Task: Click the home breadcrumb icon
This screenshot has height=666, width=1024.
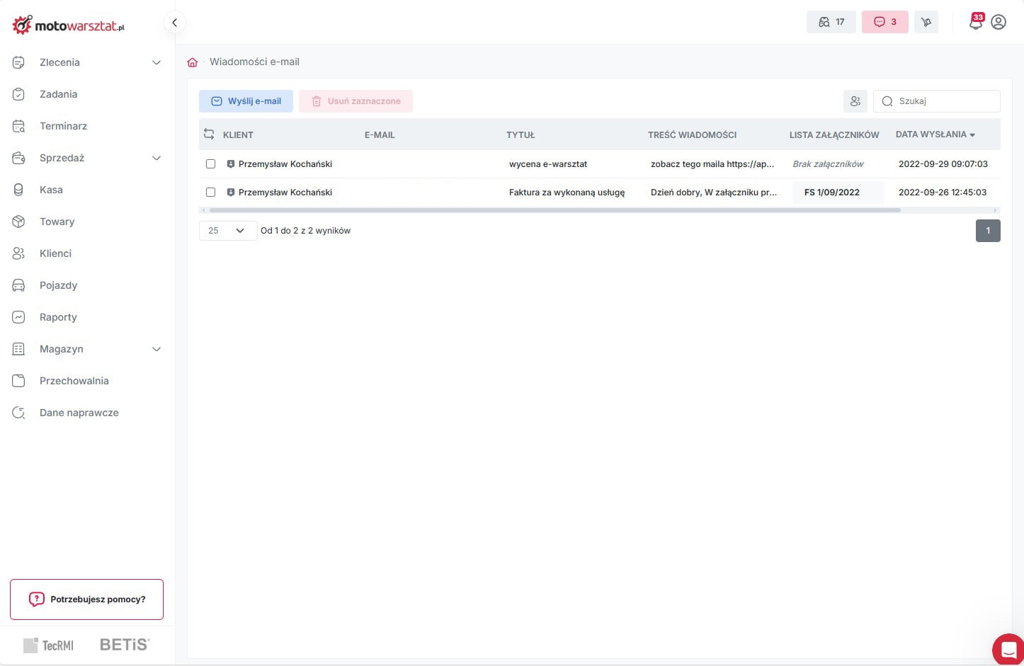Action: coord(192,62)
